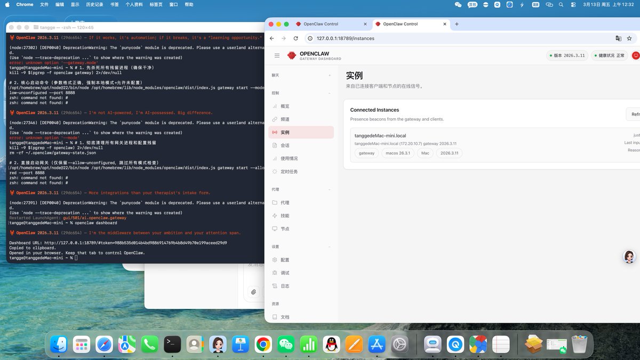
Task: Collapse the 控制 sidebar section
Action: pos(329,93)
